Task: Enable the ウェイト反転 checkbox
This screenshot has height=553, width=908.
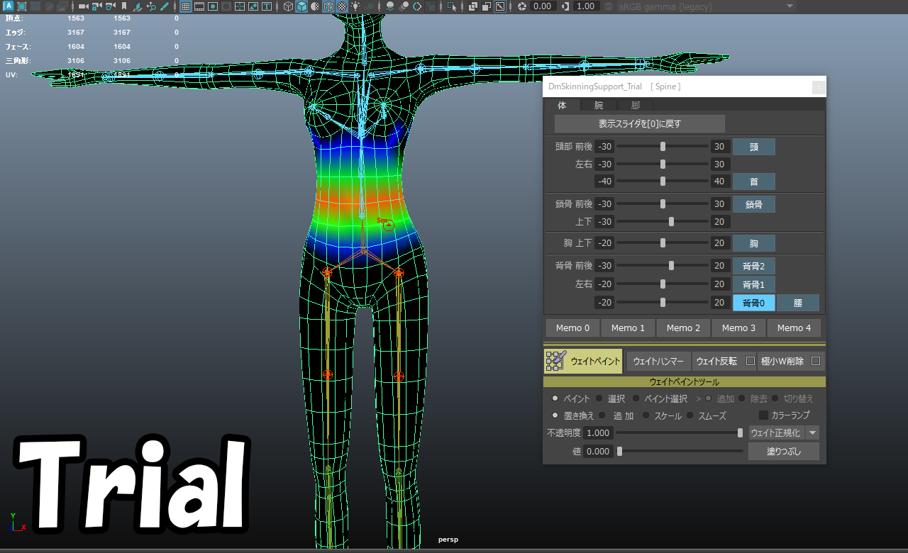Action: (x=751, y=361)
